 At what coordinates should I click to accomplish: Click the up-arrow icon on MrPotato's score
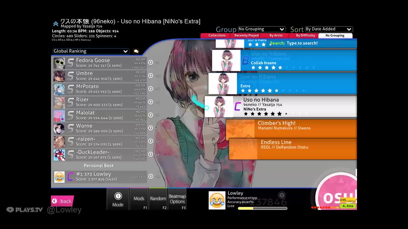point(150,89)
